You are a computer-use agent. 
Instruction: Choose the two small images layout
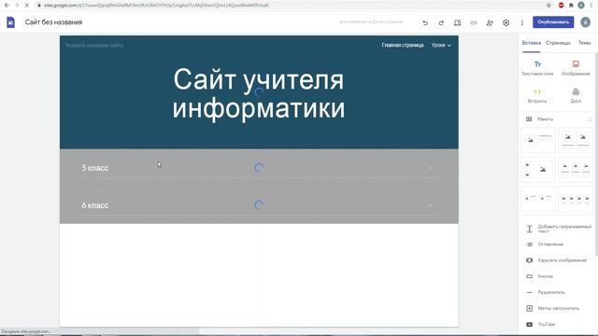click(x=538, y=199)
